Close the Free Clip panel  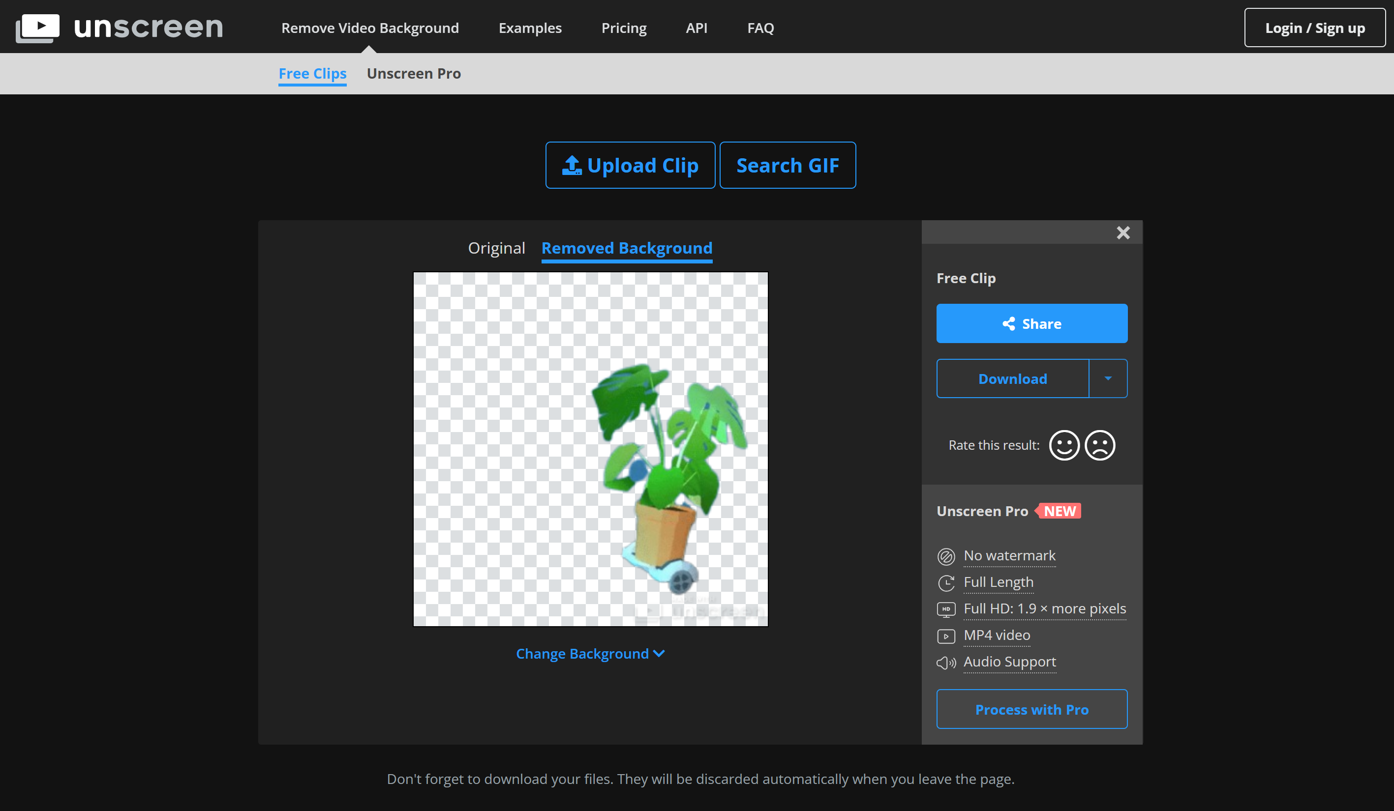pyautogui.click(x=1123, y=233)
